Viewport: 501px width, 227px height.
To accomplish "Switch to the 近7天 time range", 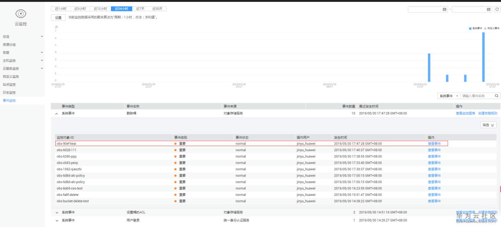I will pyautogui.click(x=140, y=9).
